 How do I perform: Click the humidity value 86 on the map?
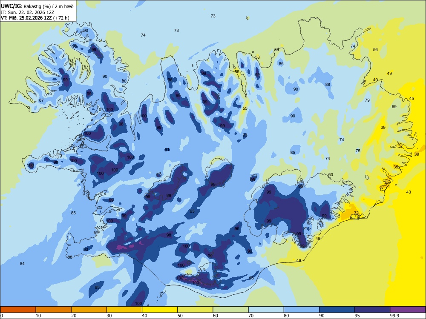281,64
